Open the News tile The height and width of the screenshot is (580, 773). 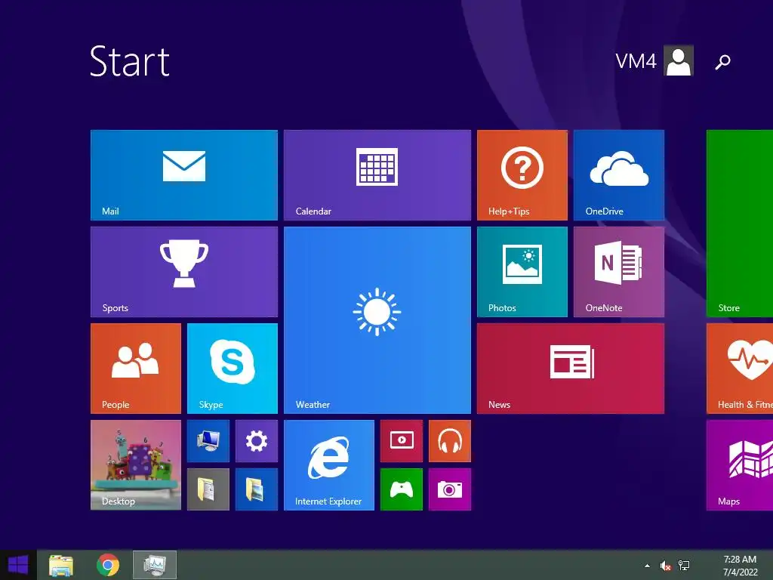(571, 369)
